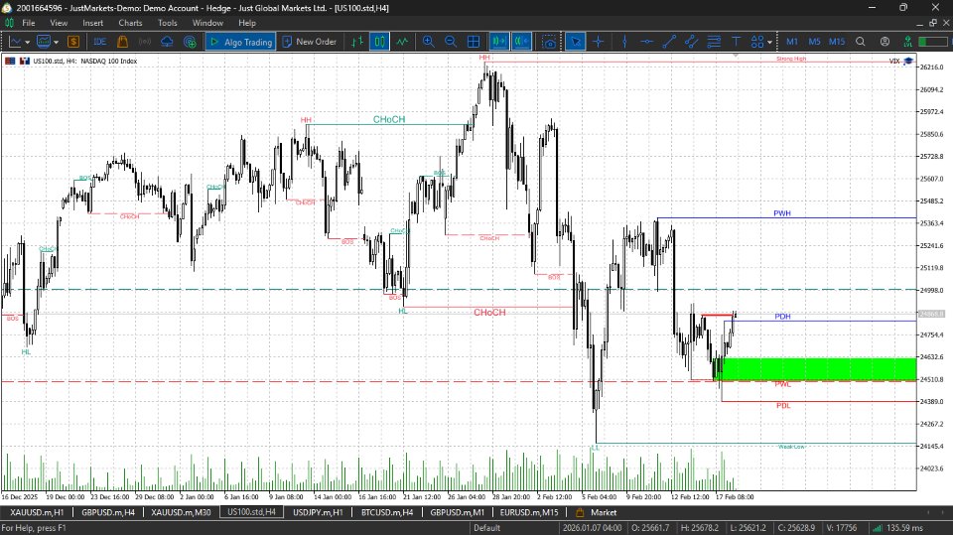
Task: Switch chart to line chart
Action: [402, 42]
